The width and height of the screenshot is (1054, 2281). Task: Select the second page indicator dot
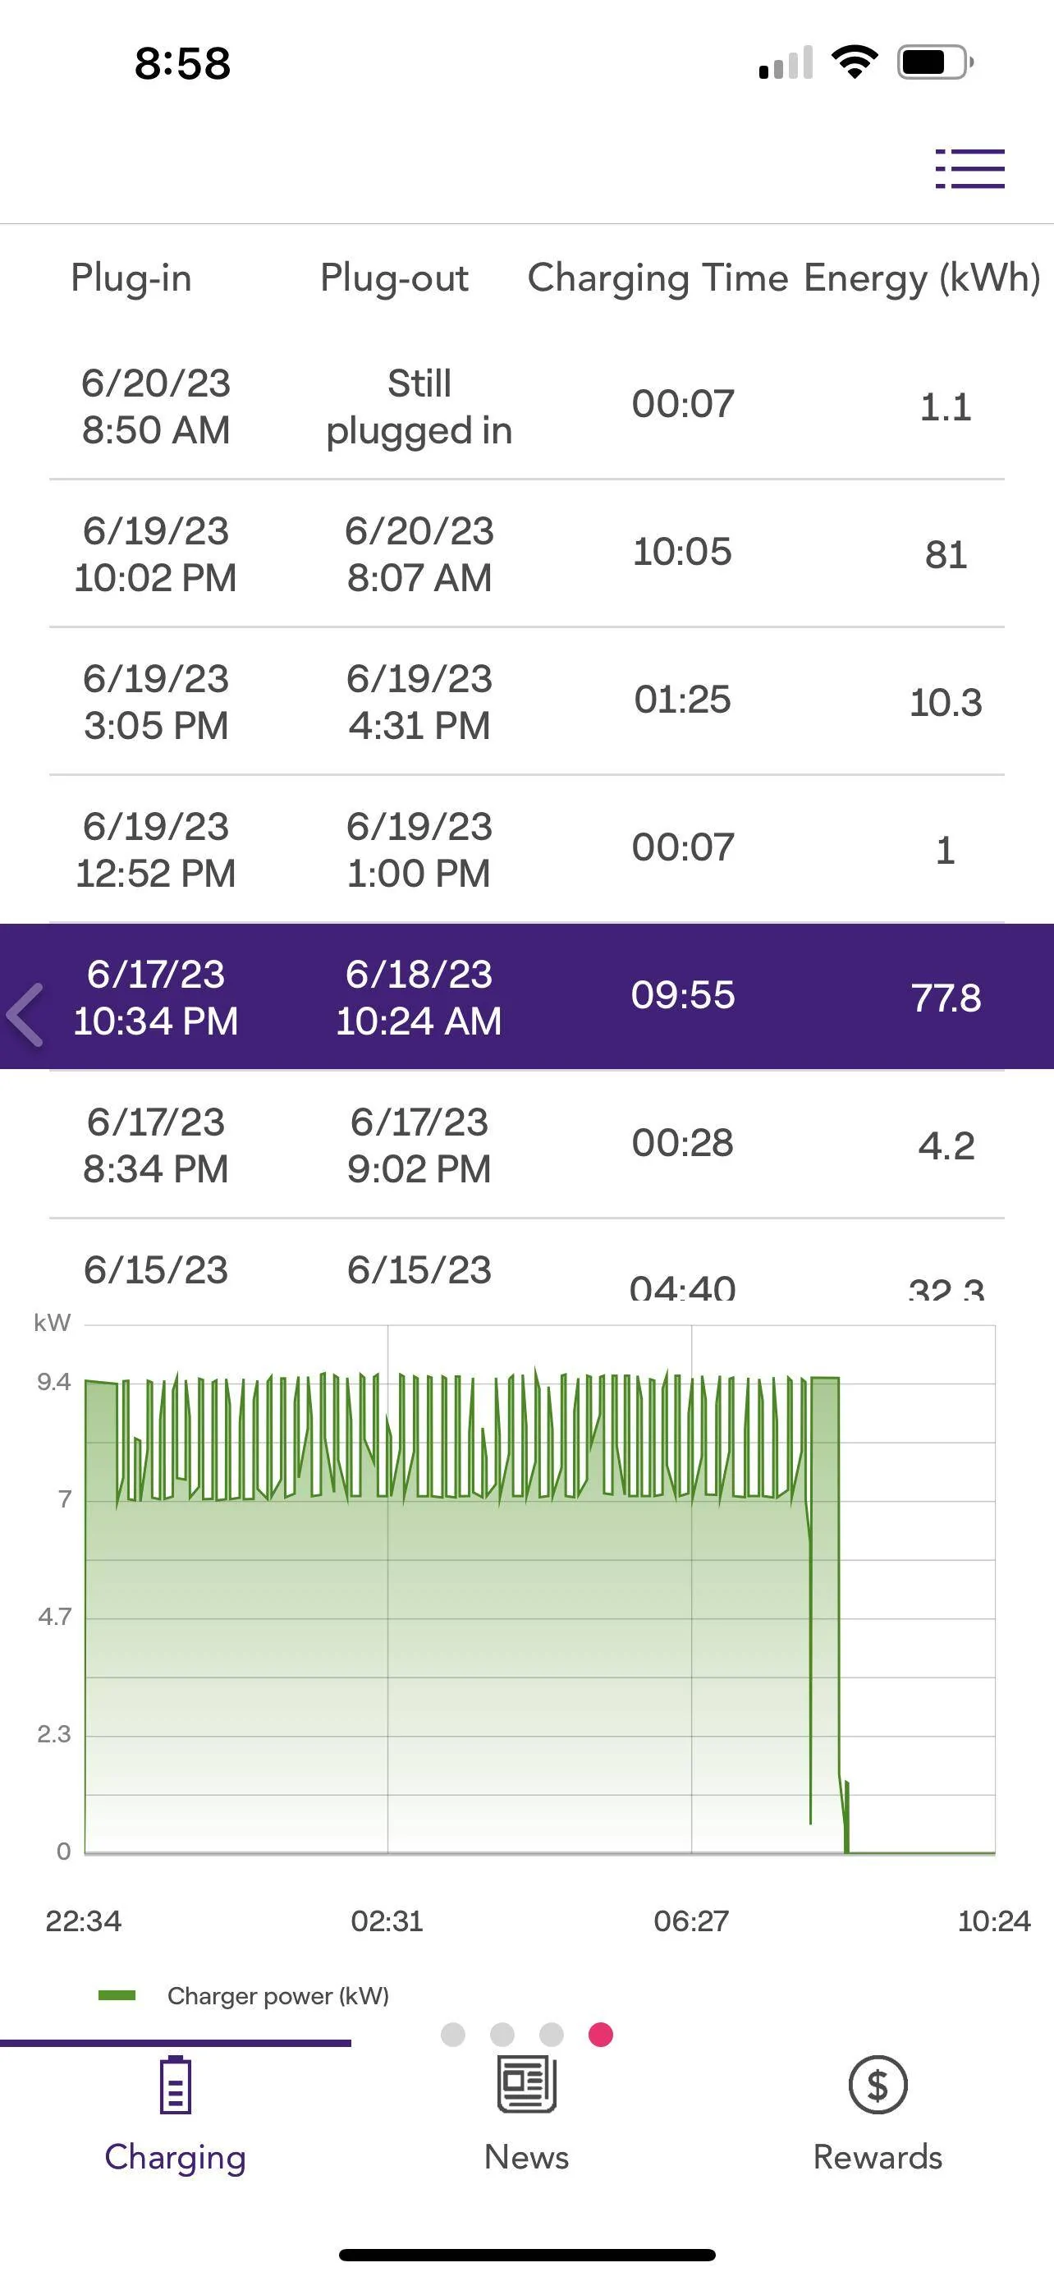502,2034
